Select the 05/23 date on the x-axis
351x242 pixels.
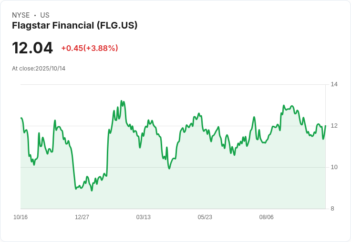coord(205,217)
